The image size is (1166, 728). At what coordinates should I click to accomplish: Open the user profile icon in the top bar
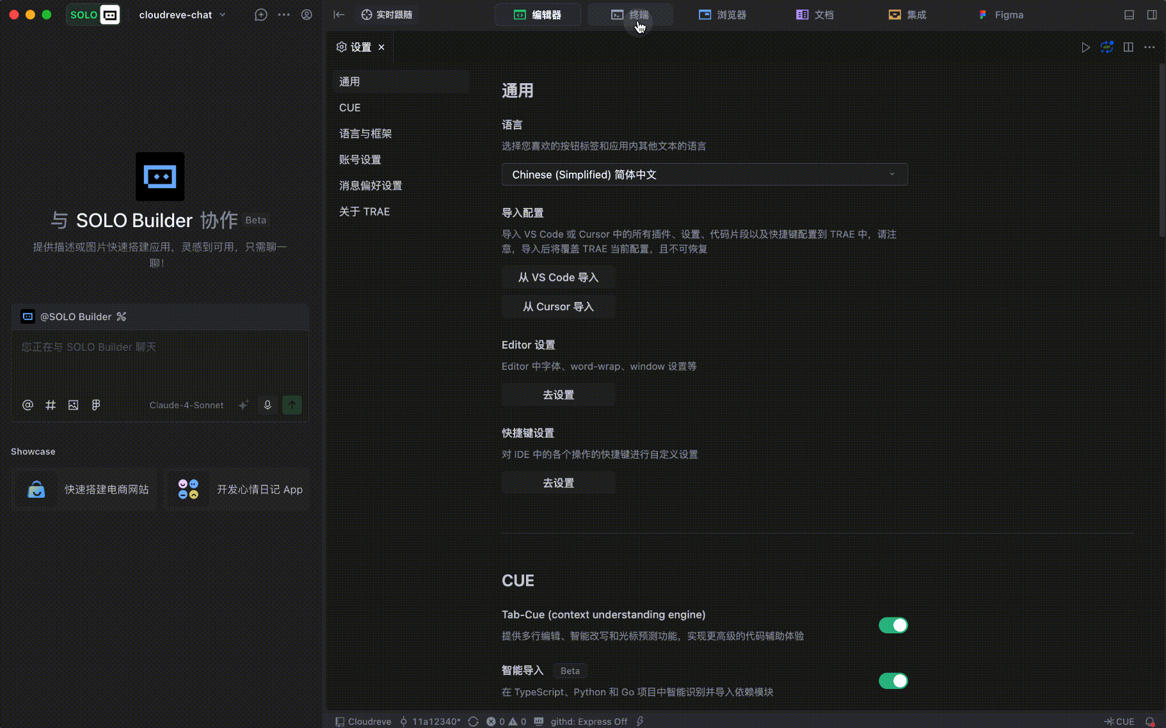point(307,15)
